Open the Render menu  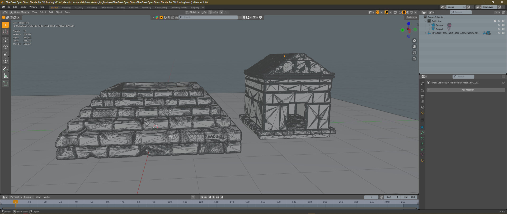pos(23,7)
